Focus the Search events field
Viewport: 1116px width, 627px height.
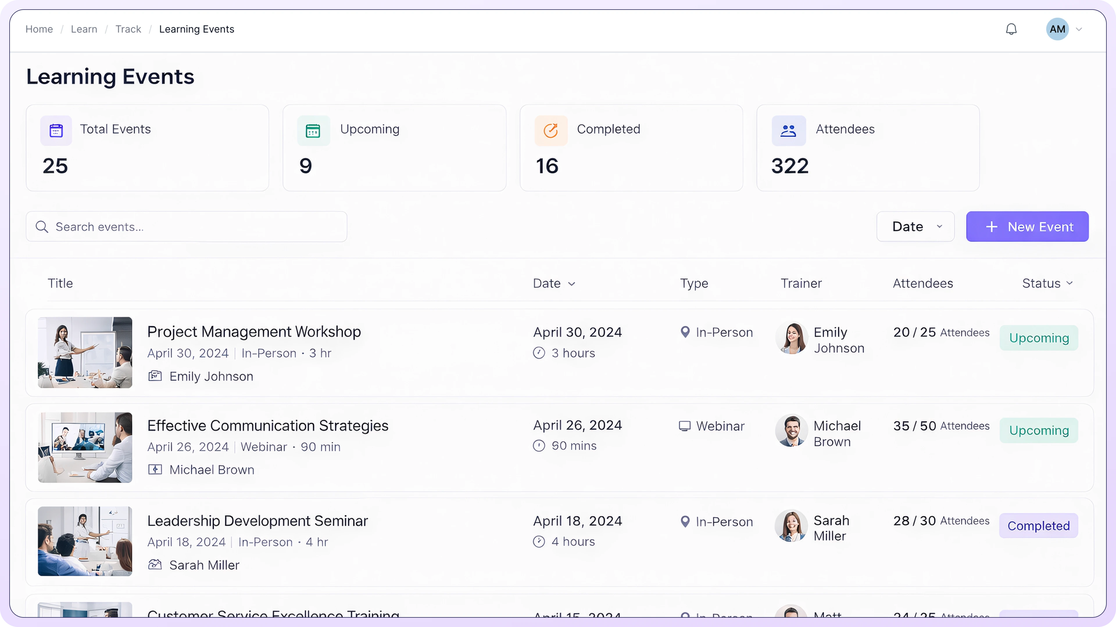tap(195, 227)
